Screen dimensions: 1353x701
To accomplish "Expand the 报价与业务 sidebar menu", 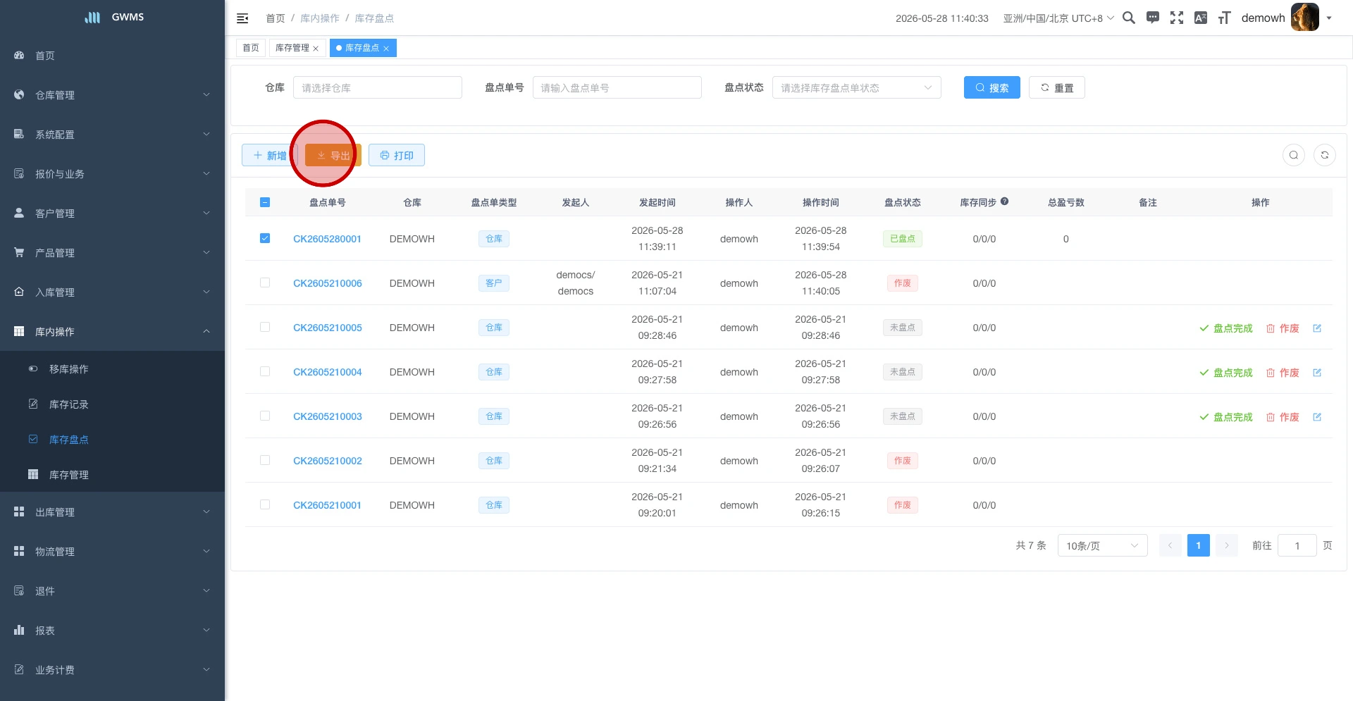I will click(x=112, y=173).
